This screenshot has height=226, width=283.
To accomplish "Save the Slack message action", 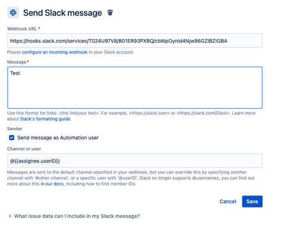I will tap(252, 202).
